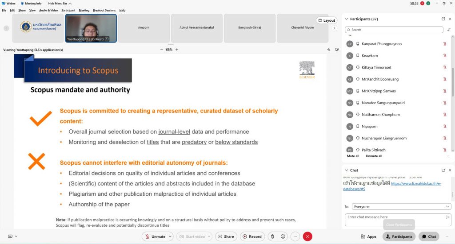
Task: Open the closed captions button
Action: coord(10,236)
